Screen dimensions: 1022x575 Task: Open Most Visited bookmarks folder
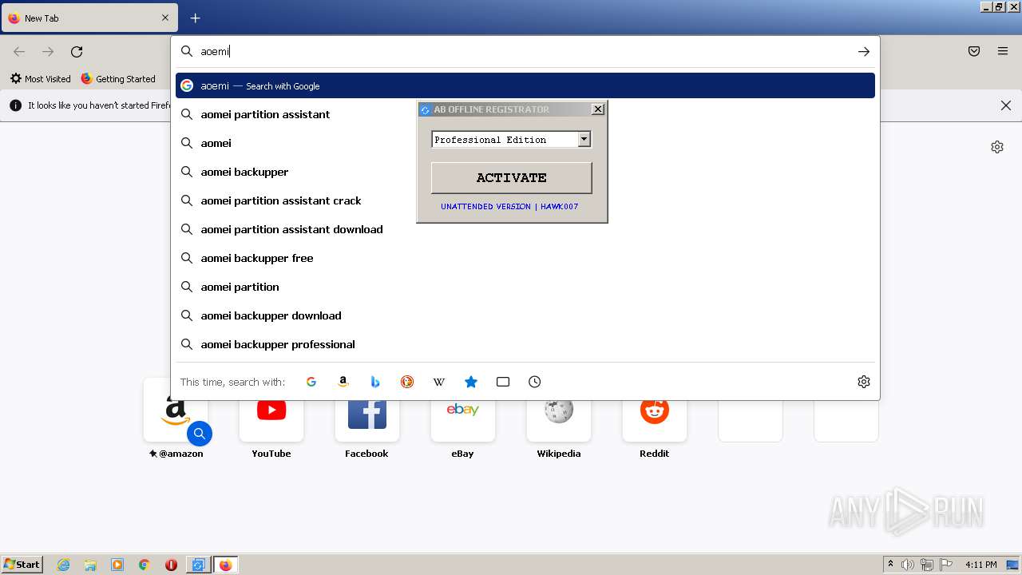pos(41,79)
